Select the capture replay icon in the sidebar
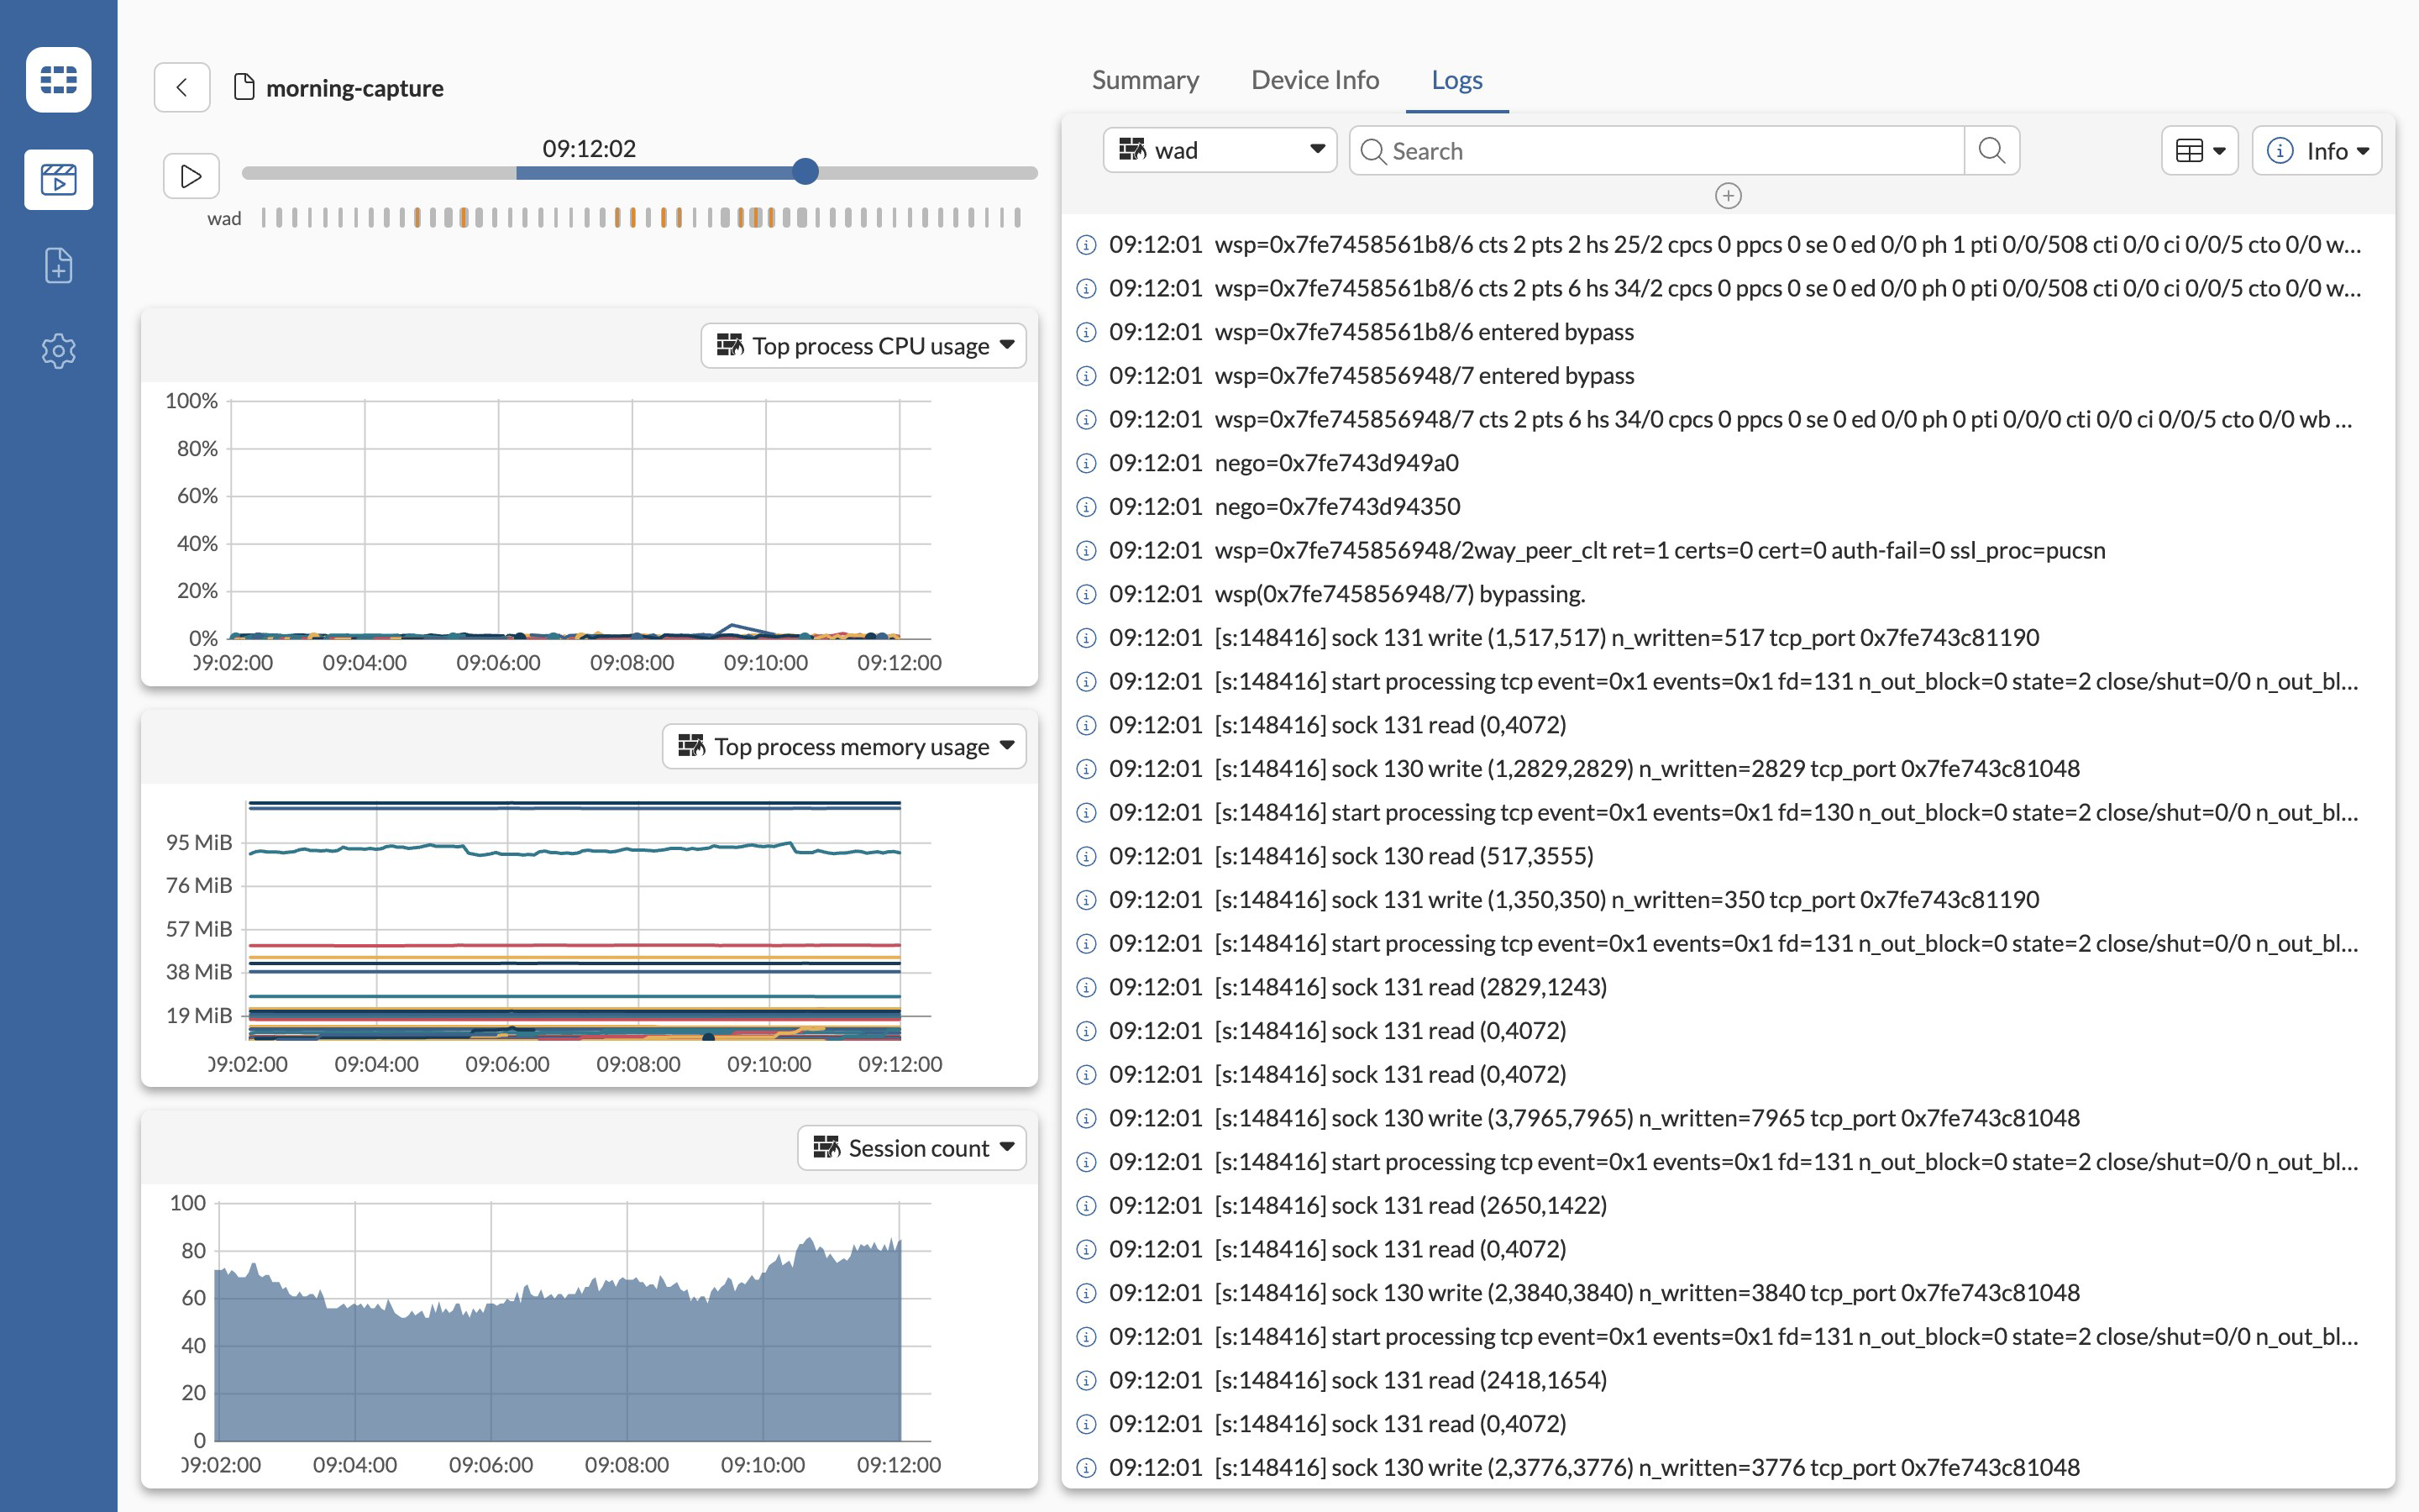 click(58, 180)
